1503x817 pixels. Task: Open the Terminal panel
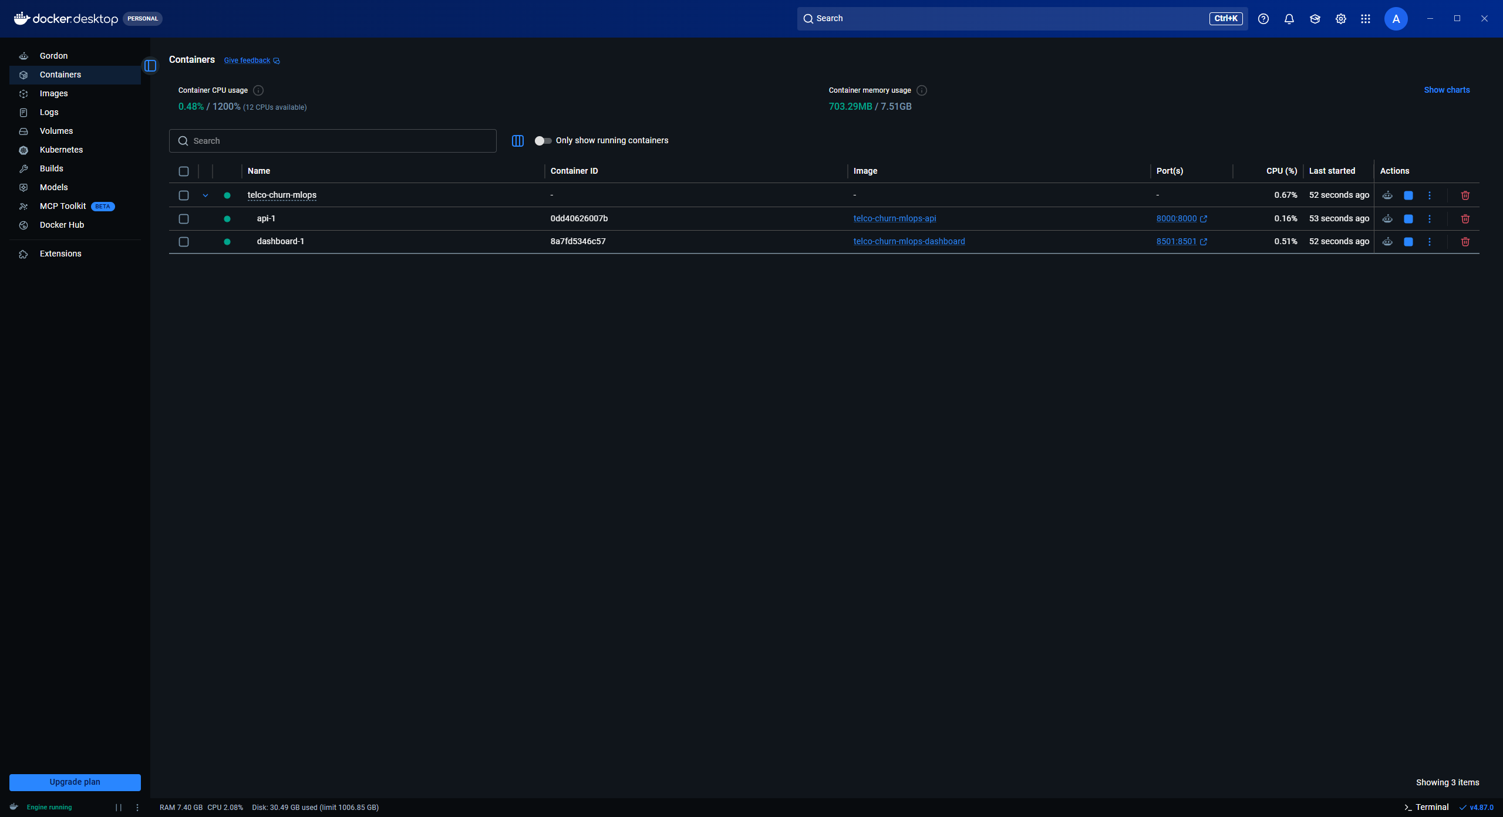[1427, 808]
